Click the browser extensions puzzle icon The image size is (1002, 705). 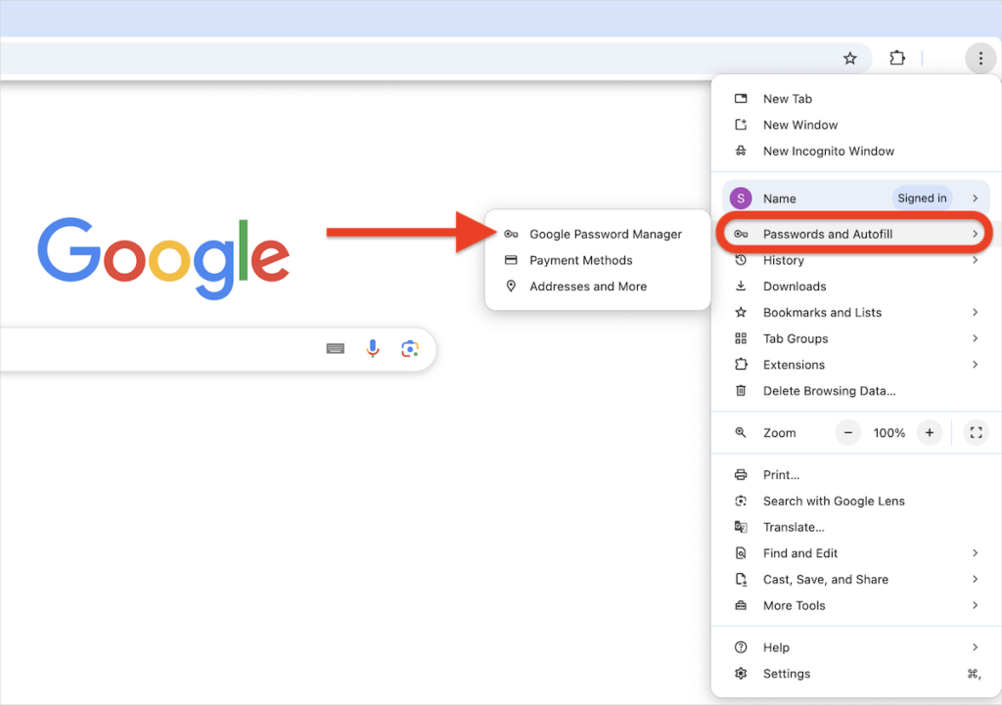coord(897,58)
